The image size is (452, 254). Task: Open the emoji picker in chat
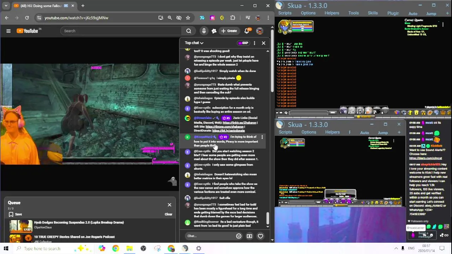pyautogui.click(x=239, y=236)
